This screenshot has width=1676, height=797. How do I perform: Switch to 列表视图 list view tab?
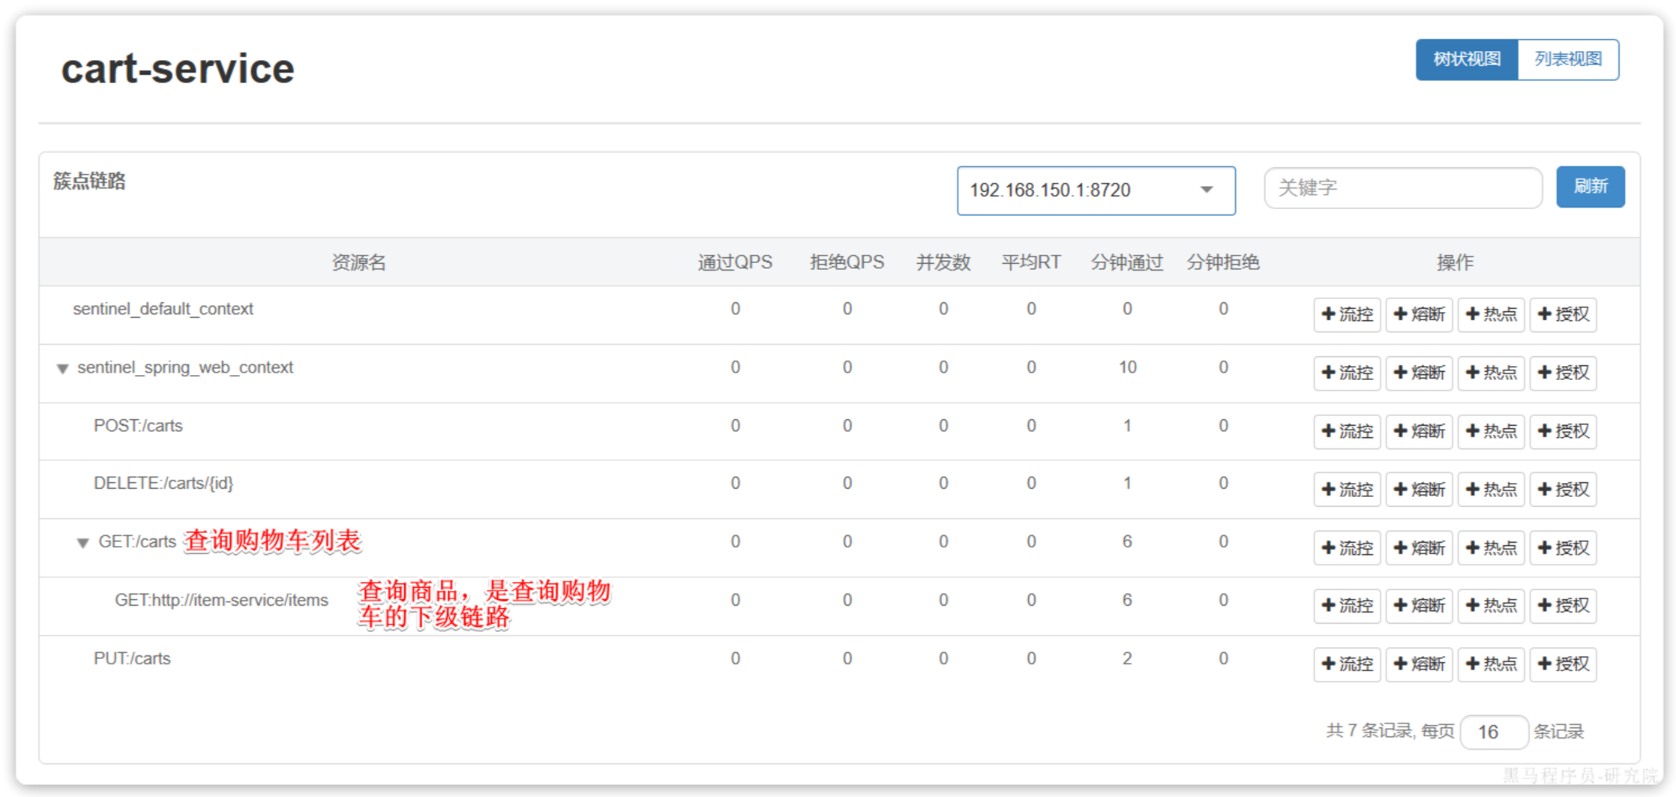[1567, 59]
